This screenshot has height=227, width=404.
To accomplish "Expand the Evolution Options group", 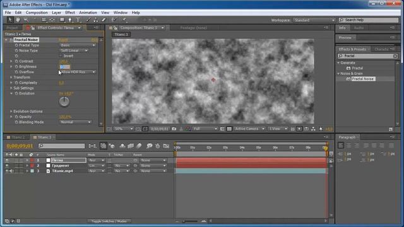I will [11, 112].
